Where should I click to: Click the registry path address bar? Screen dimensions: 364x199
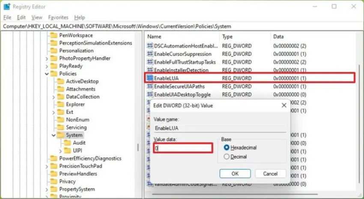182,26
